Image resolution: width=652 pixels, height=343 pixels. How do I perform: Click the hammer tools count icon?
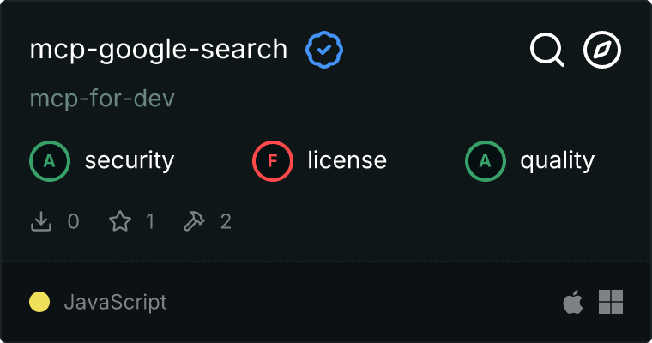195,222
